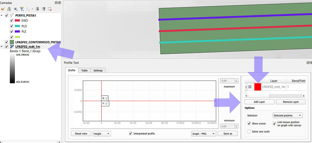Click the Add Layer button
This screenshot has height=143, width=312.
click(x=259, y=102)
